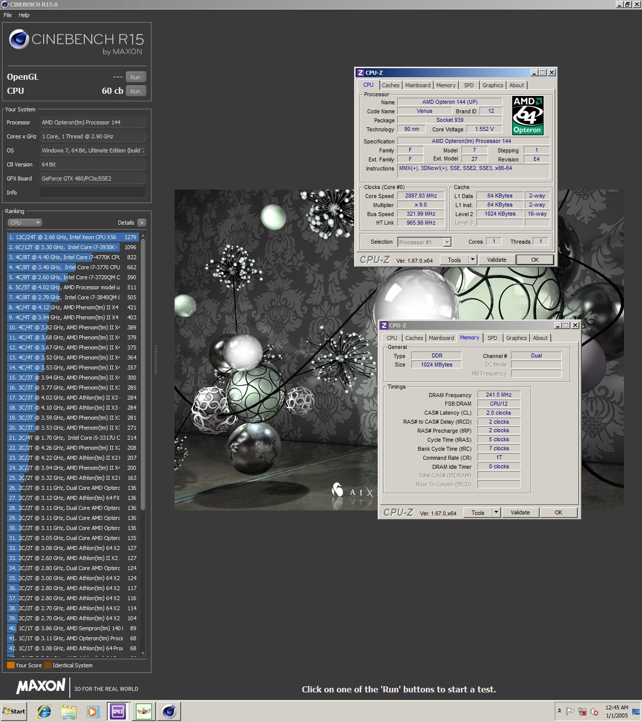Screen dimensions: 642x722
Task: Open the taskbar app beside CPU-Z icon
Action: coord(143,711)
